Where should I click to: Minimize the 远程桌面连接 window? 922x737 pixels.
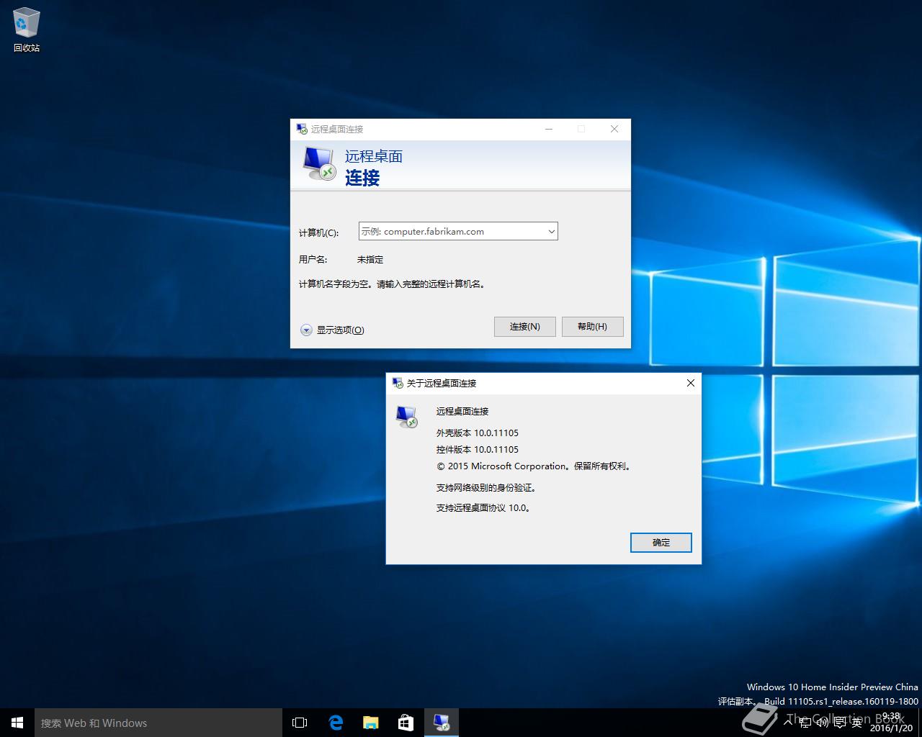[549, 129]
